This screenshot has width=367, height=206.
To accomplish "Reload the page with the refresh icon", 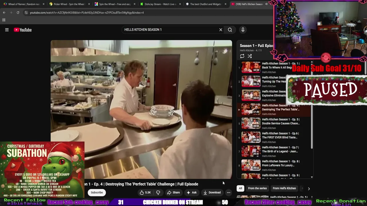I will pos(18,13).
